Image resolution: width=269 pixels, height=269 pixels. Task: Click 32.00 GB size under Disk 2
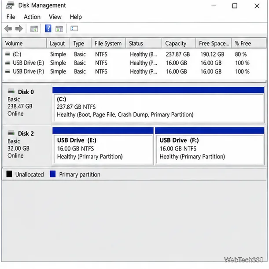[x=18, y=148]
